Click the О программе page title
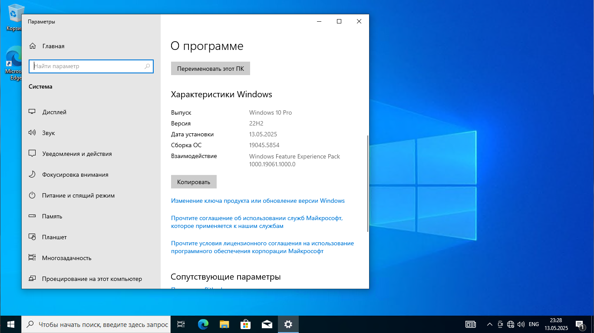This screenshot has width=594, height=333. (x=207, y=46)
